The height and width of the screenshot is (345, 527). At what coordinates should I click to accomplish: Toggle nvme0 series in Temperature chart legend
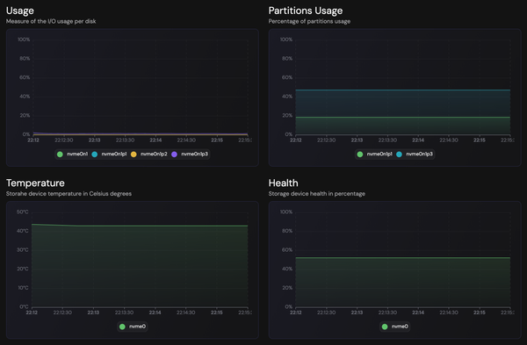point(133,327)
